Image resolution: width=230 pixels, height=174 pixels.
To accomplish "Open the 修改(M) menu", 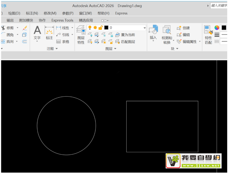I will [50, 13].
